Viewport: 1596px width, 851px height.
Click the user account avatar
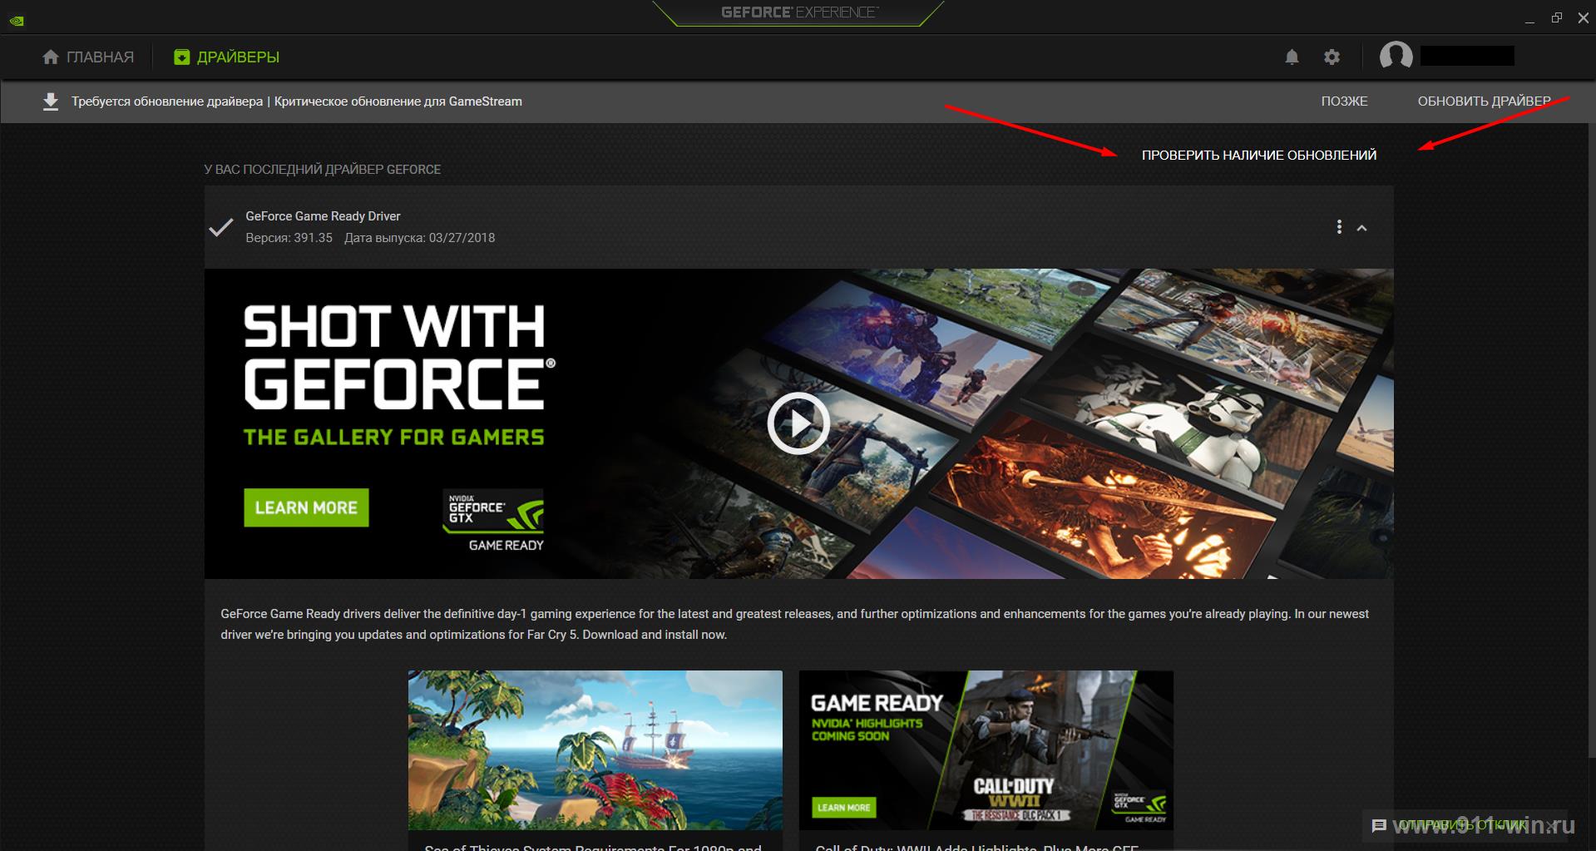point(1396,57)
